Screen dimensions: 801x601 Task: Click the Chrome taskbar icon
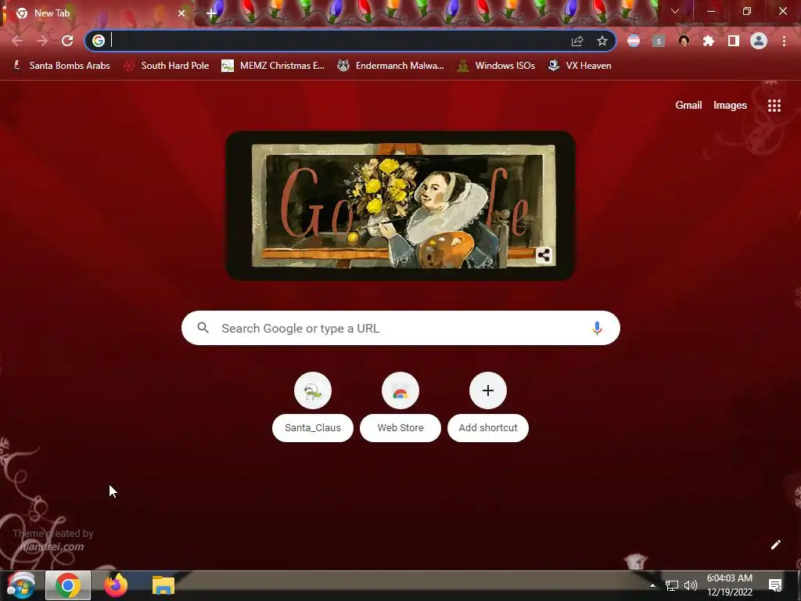click(x=68, y=585)
